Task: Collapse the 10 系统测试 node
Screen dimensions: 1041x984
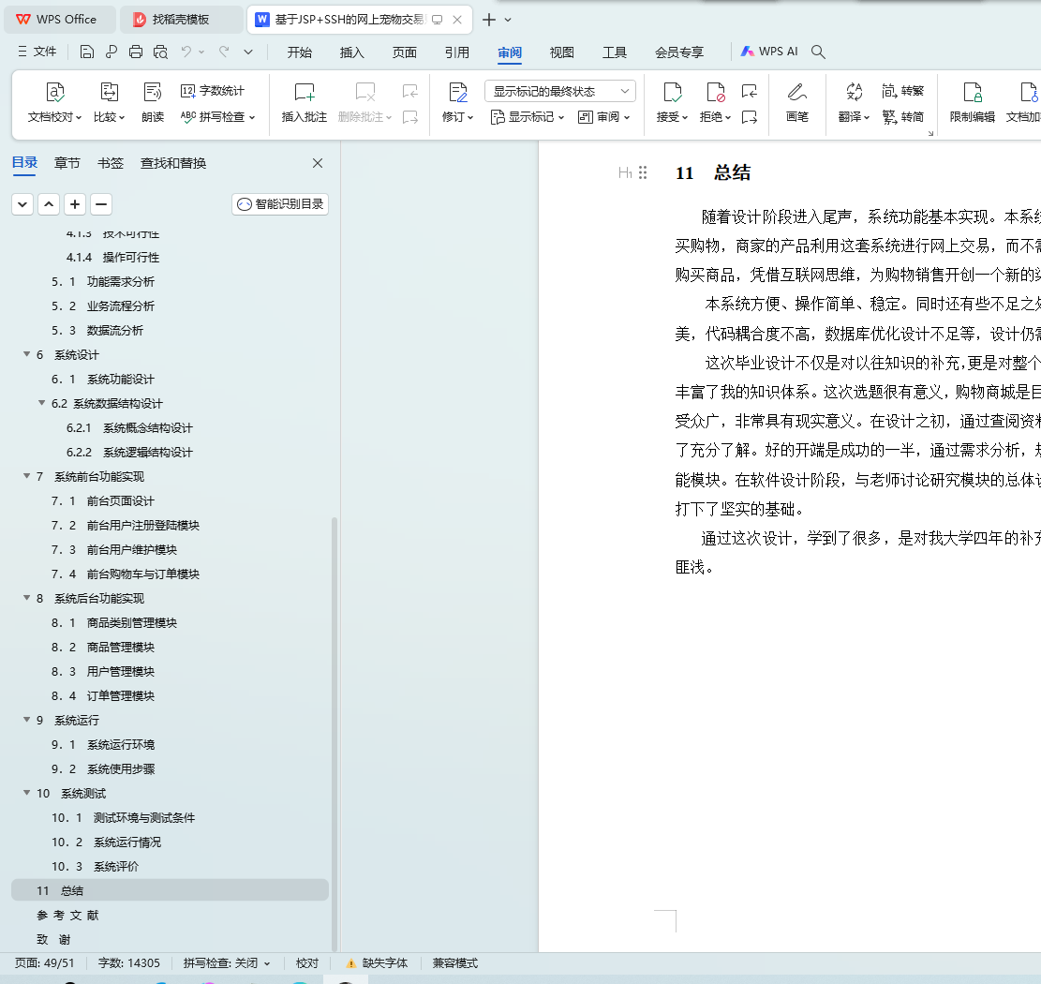Action: point(26,792)
